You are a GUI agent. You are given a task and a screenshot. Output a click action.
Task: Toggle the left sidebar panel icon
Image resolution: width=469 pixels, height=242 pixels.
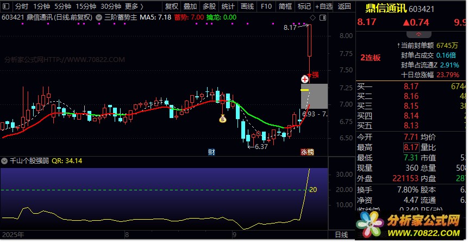click(7, 7)
